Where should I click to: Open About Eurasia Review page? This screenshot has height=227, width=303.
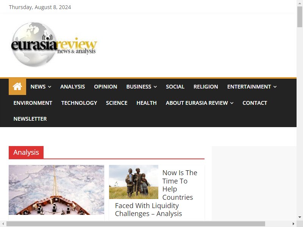(197, 103)
